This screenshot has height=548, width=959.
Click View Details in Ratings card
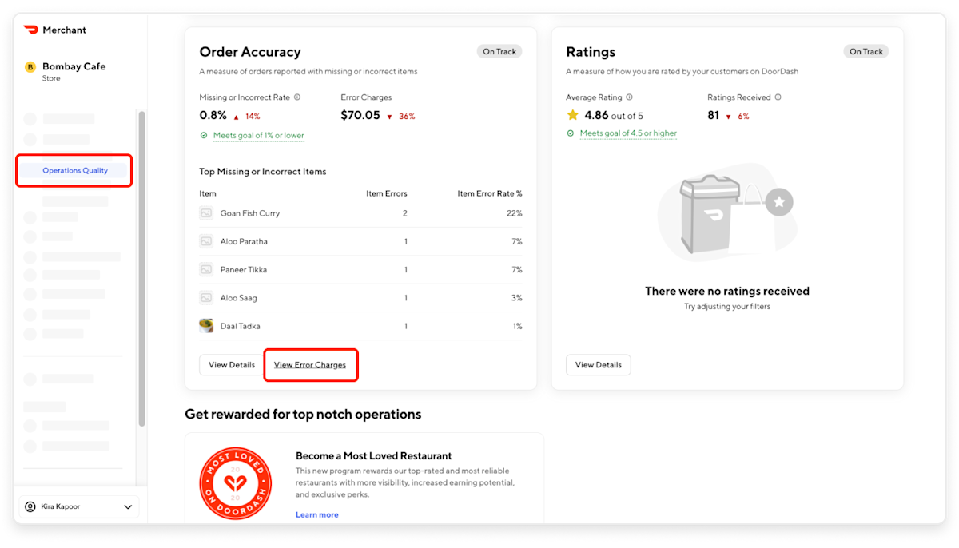pos(599,365)
